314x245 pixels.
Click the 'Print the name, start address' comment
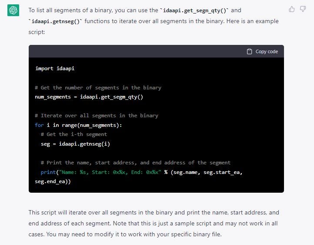[x=135, y=163]
